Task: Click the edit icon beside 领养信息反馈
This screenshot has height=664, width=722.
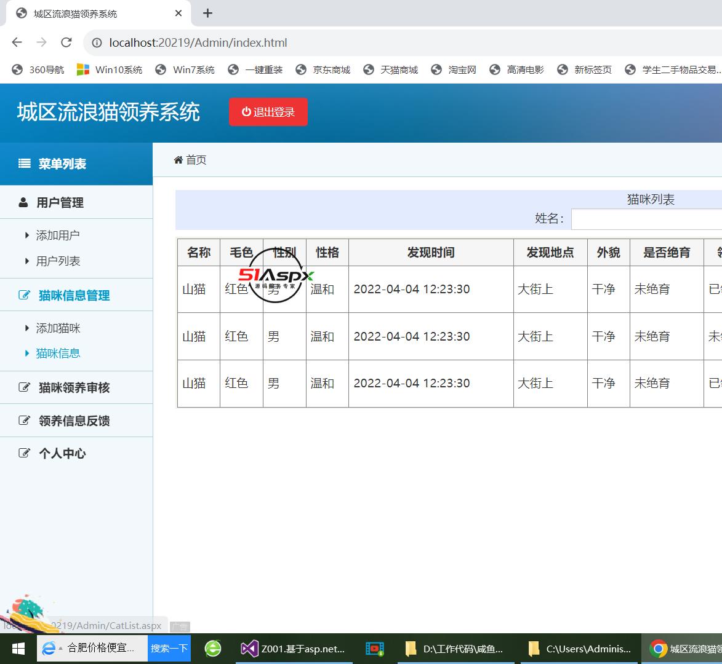Action: pos(23,421)
